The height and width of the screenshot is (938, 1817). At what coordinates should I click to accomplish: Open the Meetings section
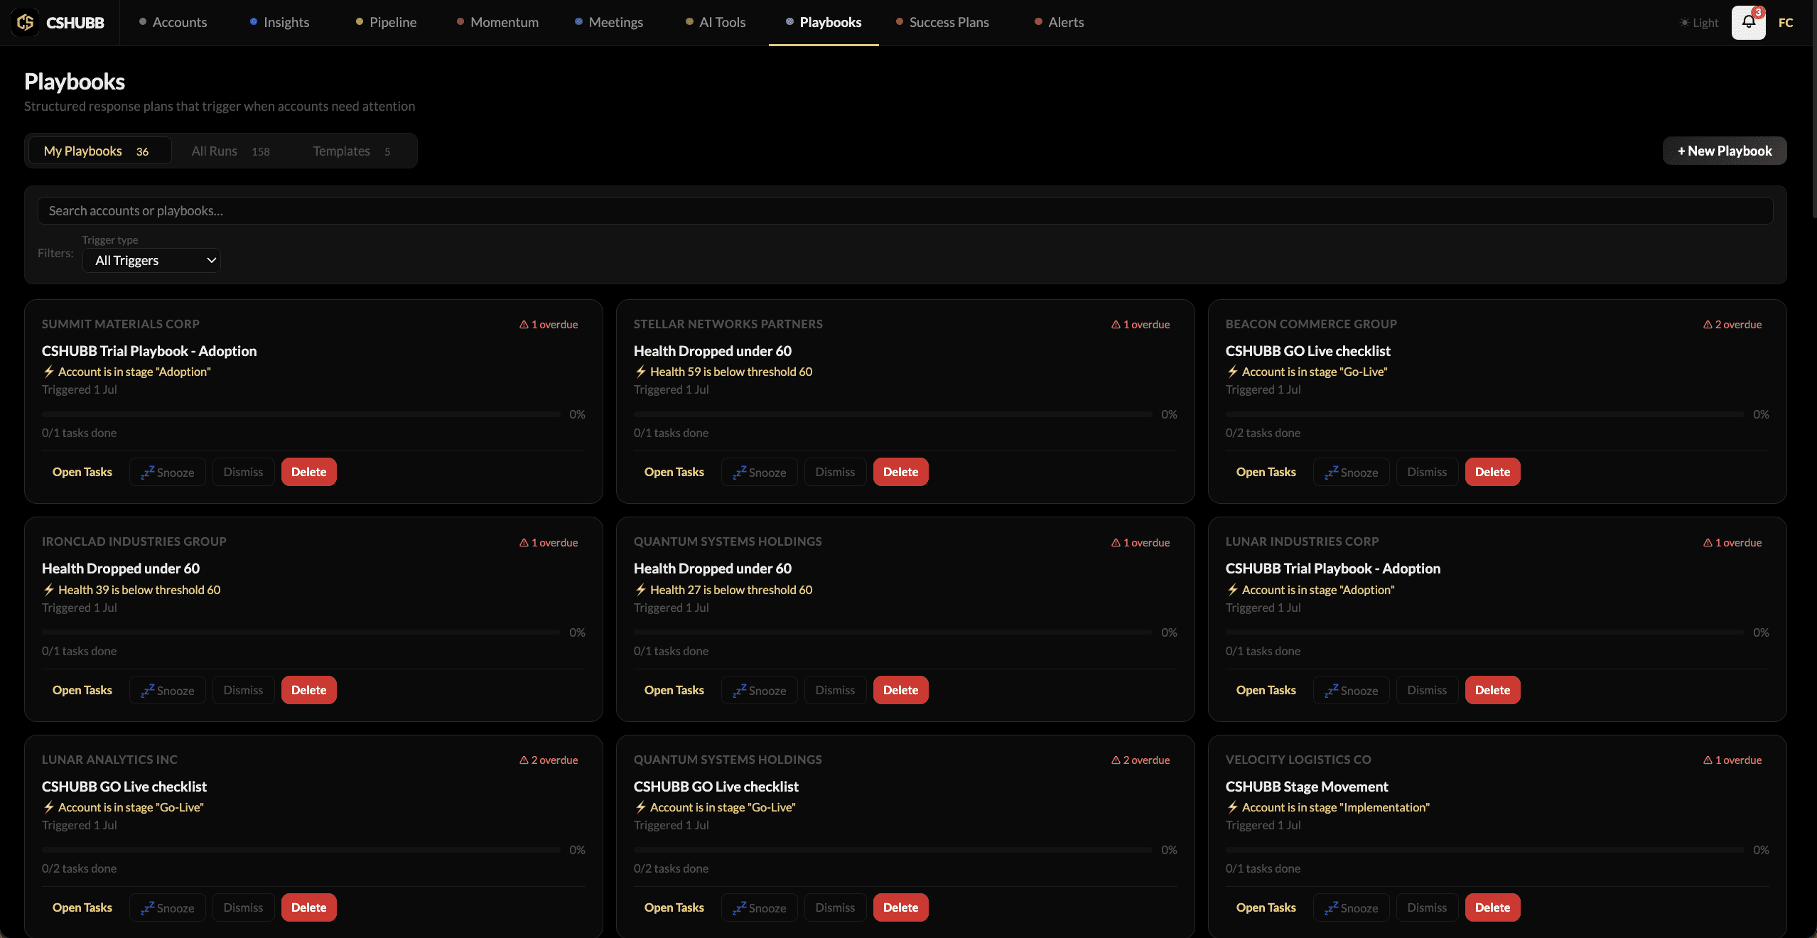609,23
